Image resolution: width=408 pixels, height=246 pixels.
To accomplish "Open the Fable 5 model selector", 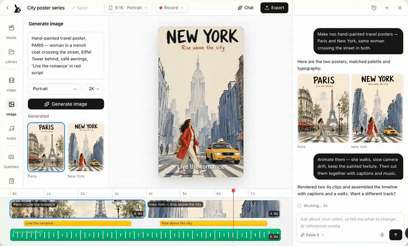I will (x=312, y=235).
